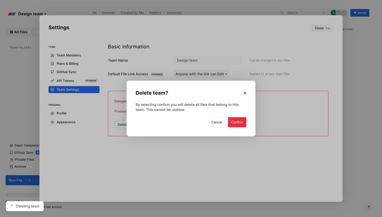The width and height of the screenshot is (382, 217).
Task: Click the Invite button
Action: tap(360, 13)
